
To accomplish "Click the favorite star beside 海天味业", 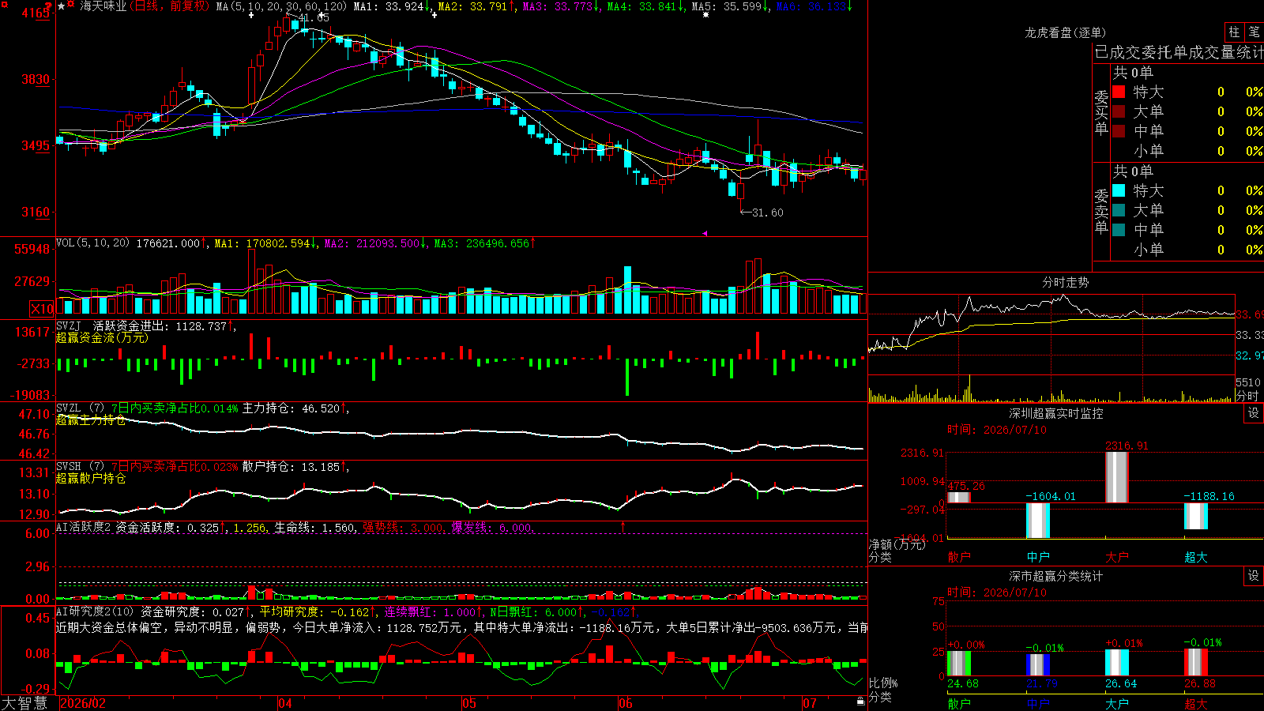I will pos(62,6).
